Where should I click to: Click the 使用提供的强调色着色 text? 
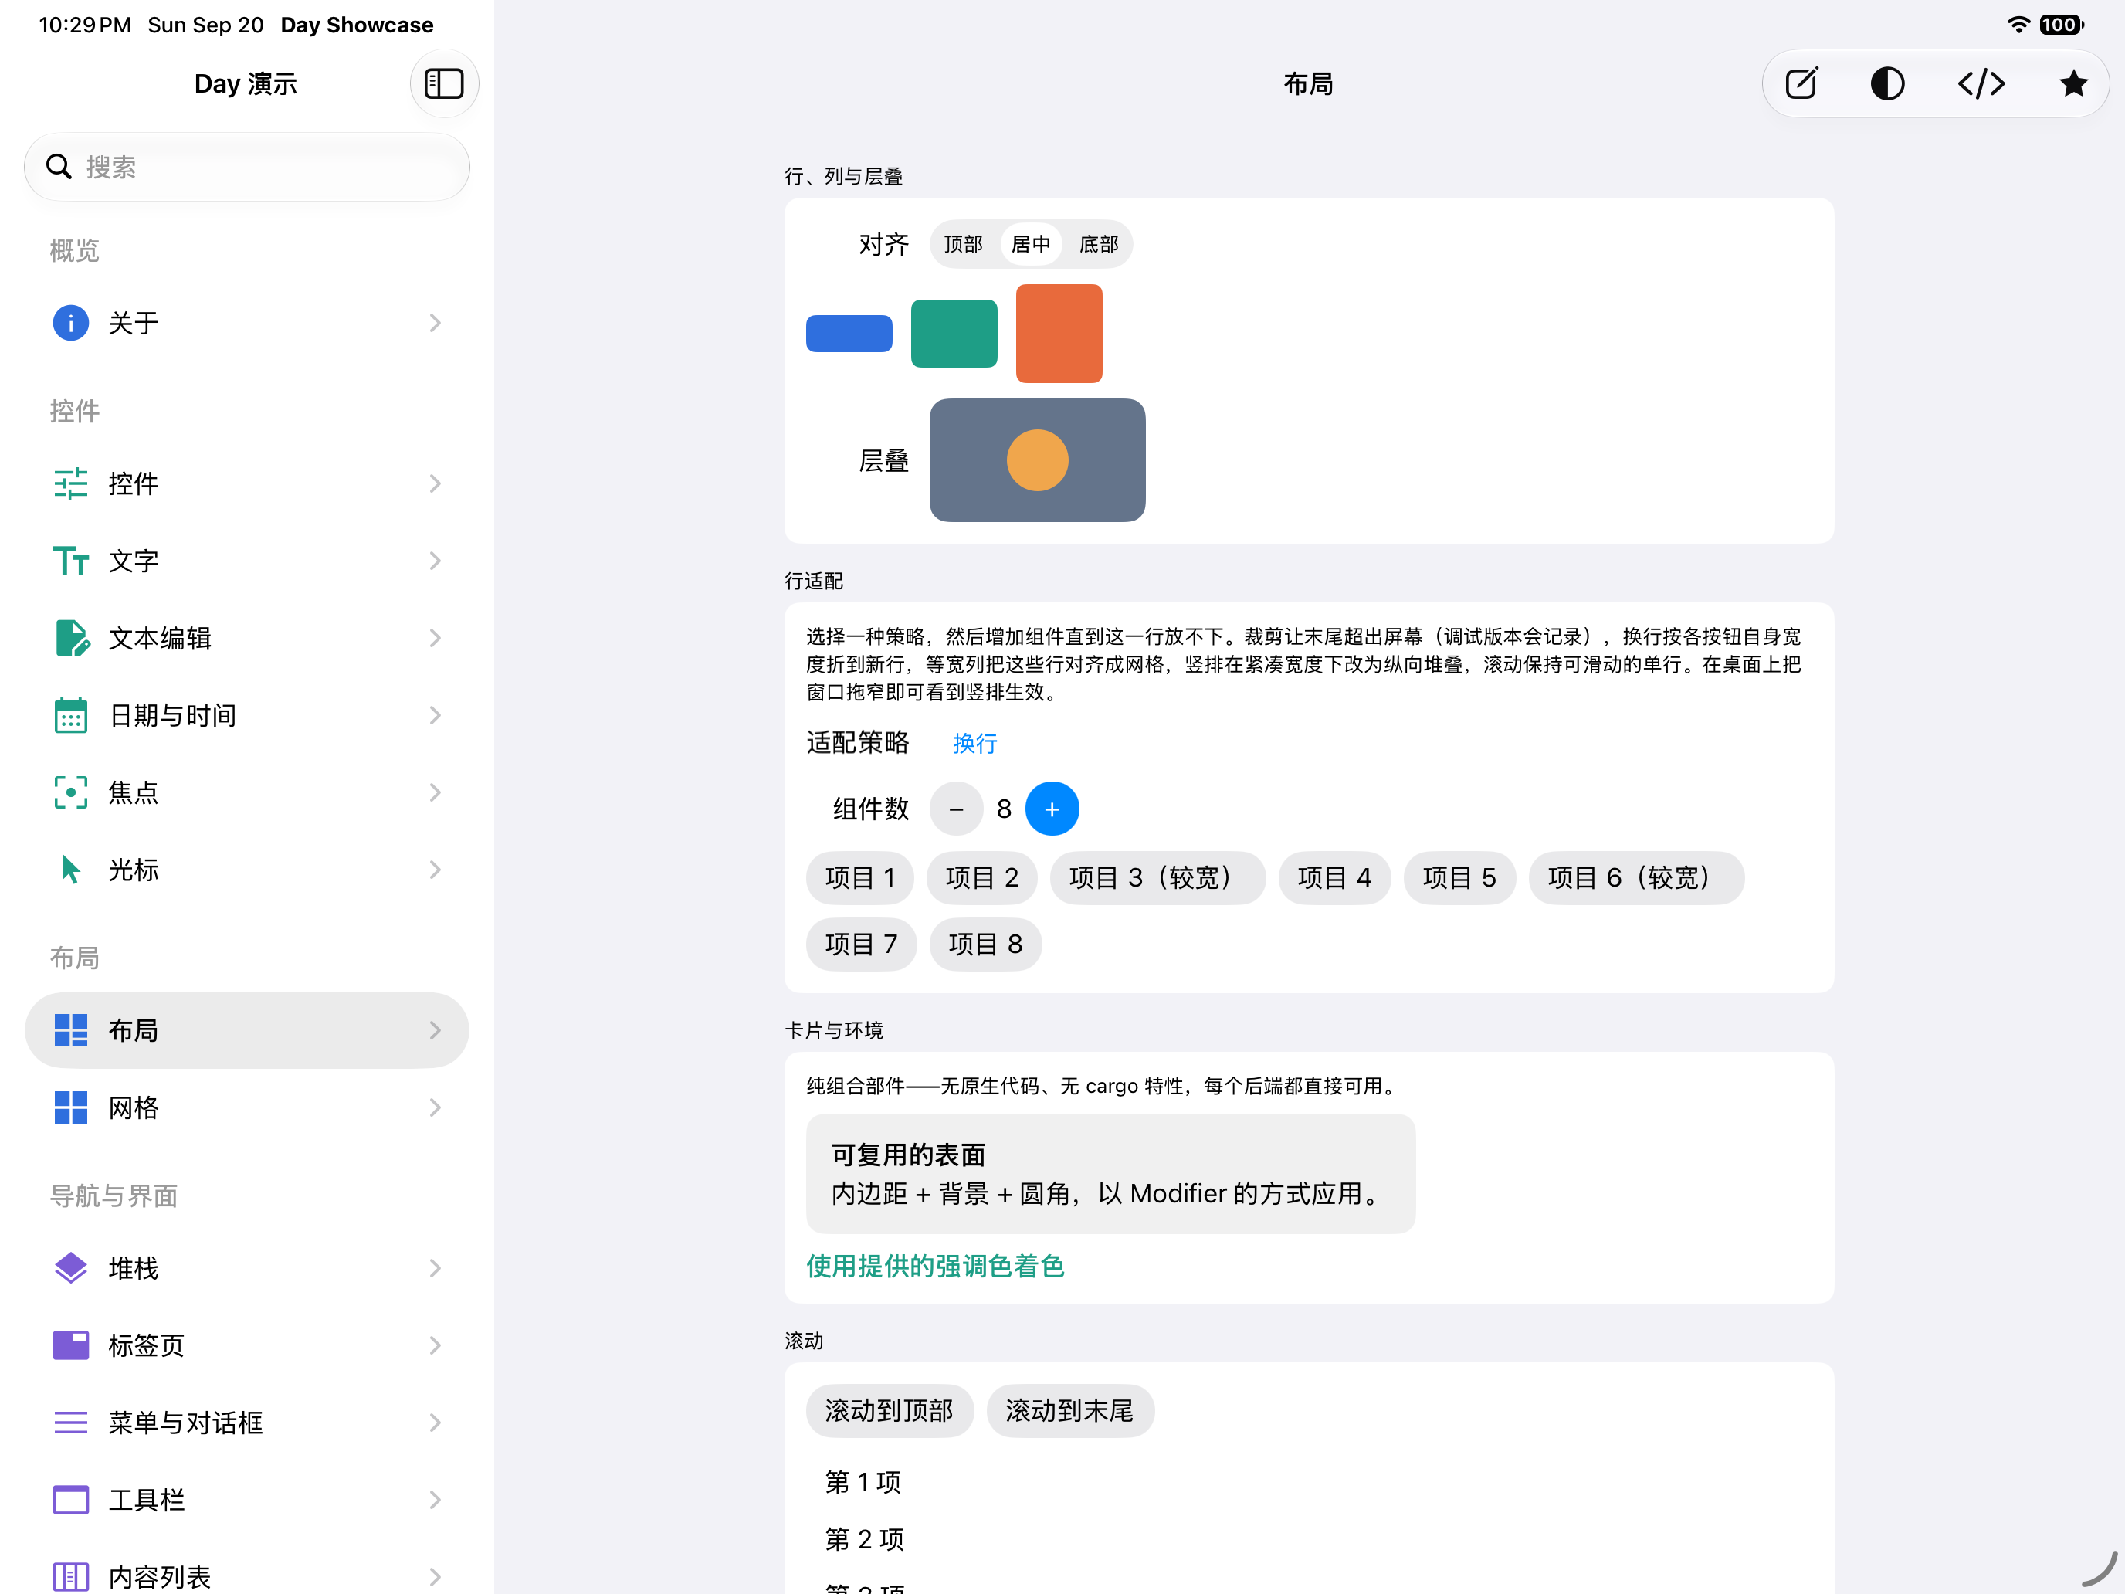click(x=936, y=1267)
